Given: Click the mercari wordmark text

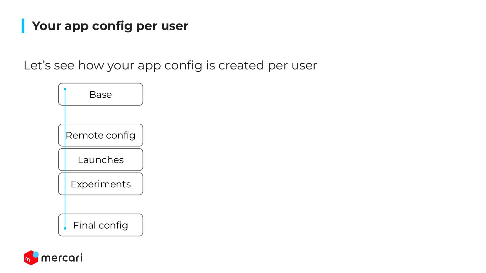Looking at the screenshot, I should pyautogui.click(x=62, y=258).
